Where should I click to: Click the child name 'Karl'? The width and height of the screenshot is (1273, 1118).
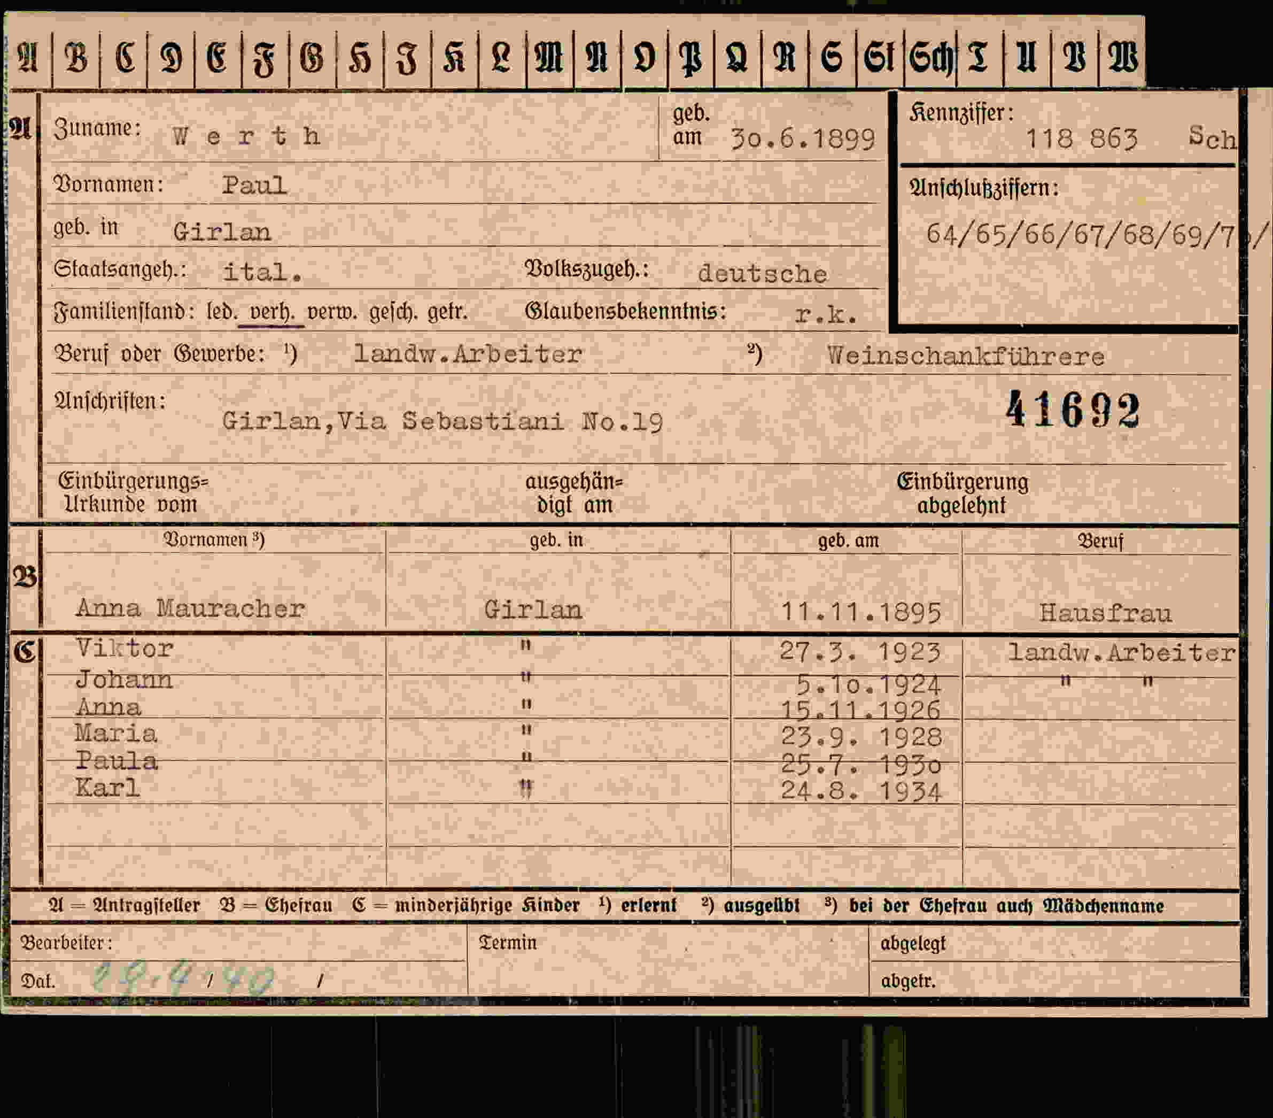point(107,788)
